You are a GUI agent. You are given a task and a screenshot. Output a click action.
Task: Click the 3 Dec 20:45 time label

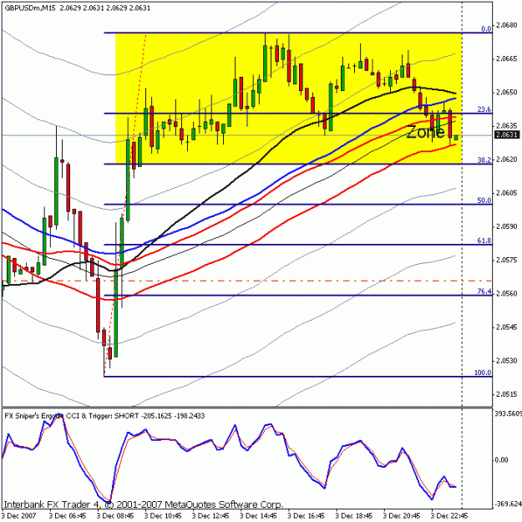point(402,516)
